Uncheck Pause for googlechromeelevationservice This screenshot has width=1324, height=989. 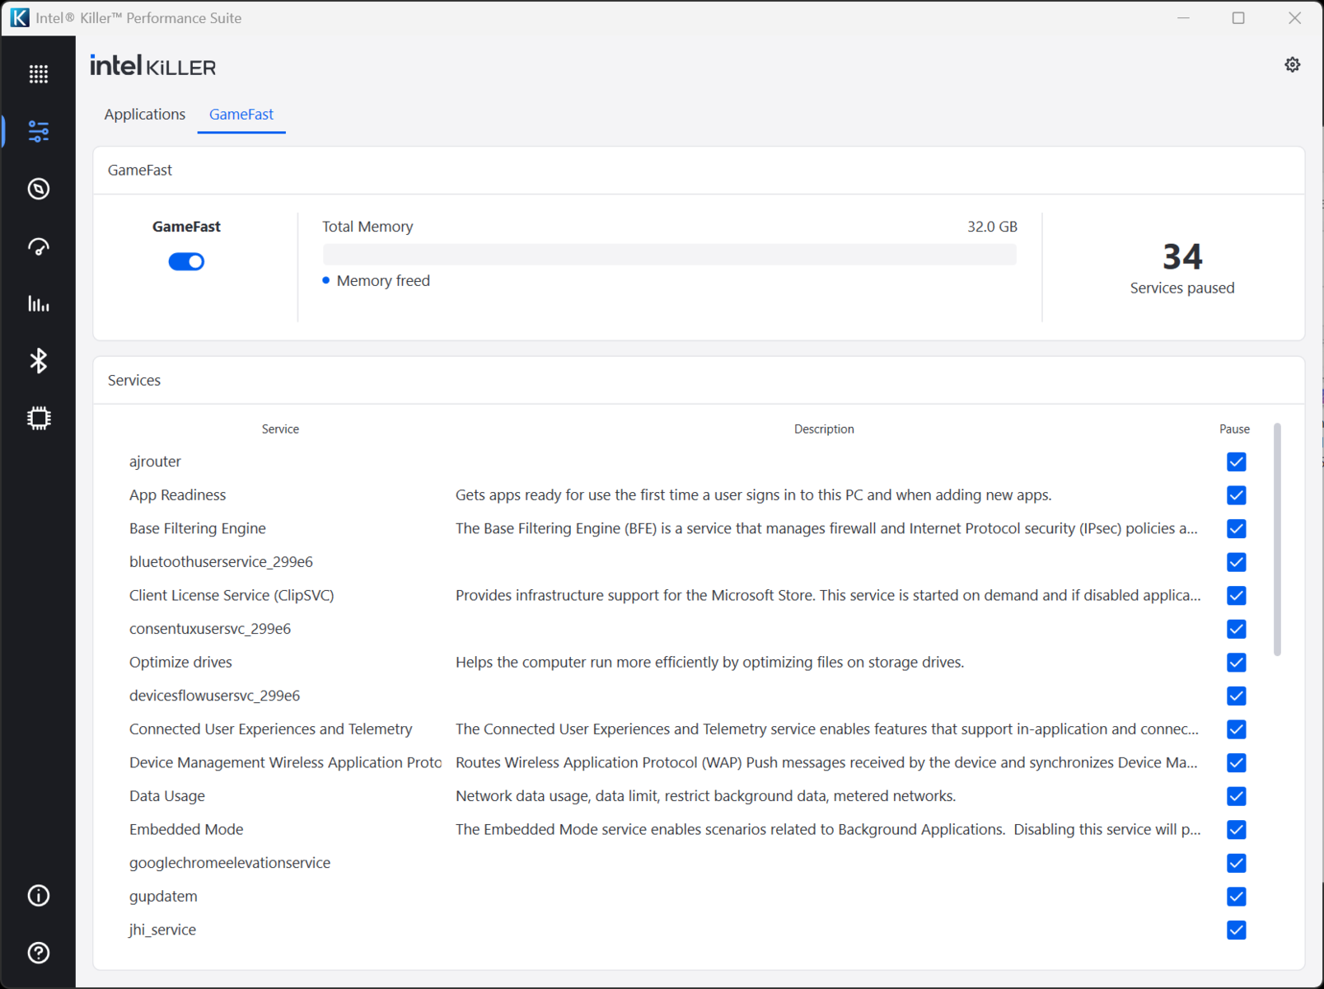1236,863
